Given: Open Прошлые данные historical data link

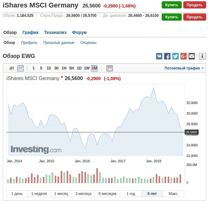Looking at the screenshot, I should [x=59, y=43].
